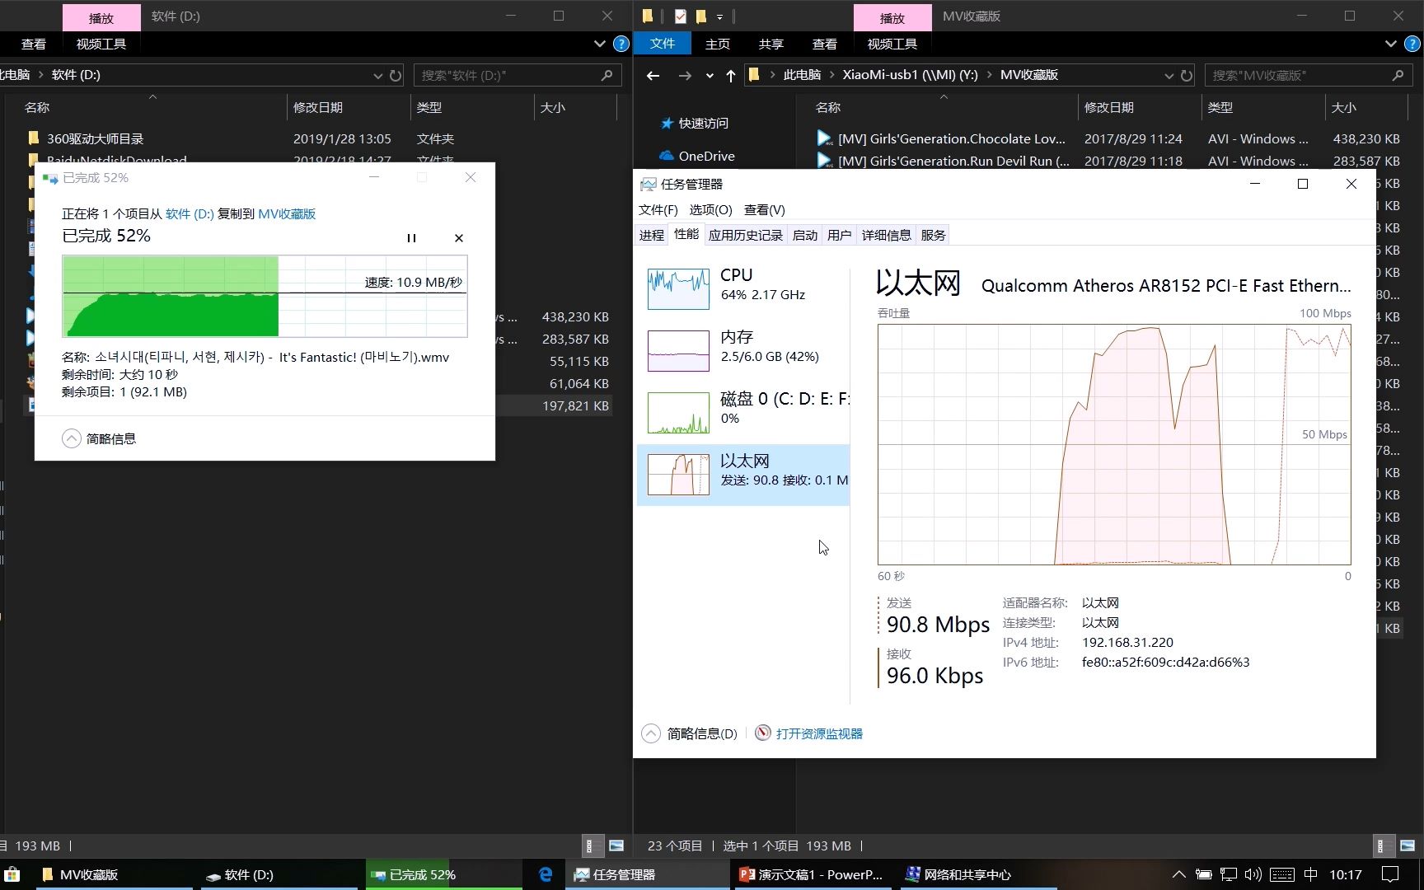Screen dimensions: 1424x890
Task: Collapse copy dialog to brief info
Action: coord(99,438)
